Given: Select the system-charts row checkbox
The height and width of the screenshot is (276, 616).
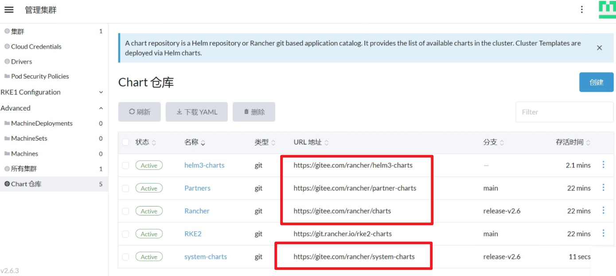Looking at the screenshot, I should coord(125,257).
